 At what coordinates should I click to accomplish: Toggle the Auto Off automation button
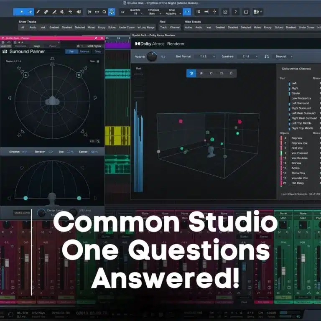coord(5,46)
